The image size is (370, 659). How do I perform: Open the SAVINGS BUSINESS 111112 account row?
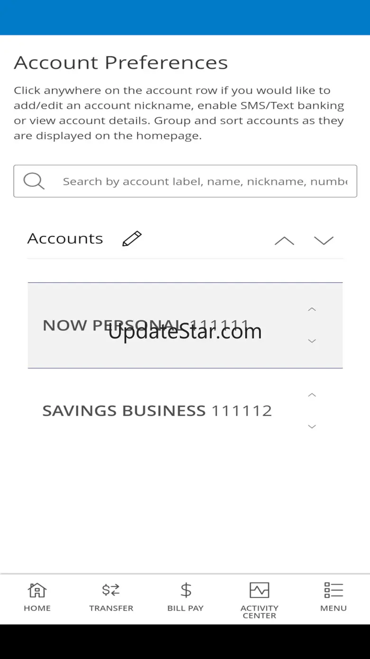point(157,411)
